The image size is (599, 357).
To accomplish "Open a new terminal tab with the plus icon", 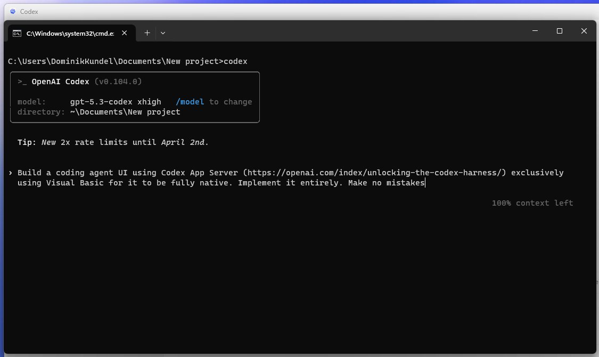I will pos(147,33).
